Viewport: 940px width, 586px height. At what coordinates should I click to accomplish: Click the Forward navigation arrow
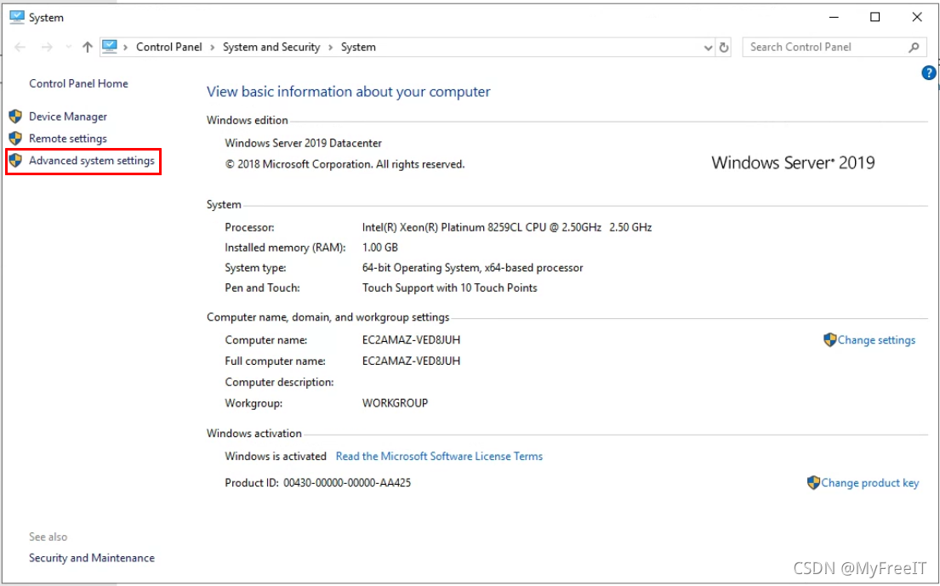46,48
